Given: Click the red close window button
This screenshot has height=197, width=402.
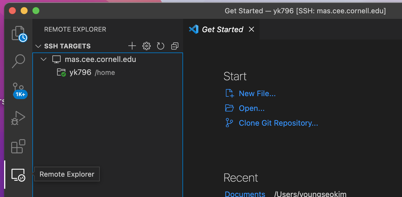Looking at the screenshot, I should (x=12, y=11).
